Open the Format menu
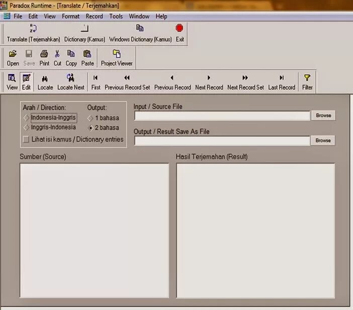Image resolution: width=353 pixels, height=310 pixels. pyautogui.click(x=71, y=17)
